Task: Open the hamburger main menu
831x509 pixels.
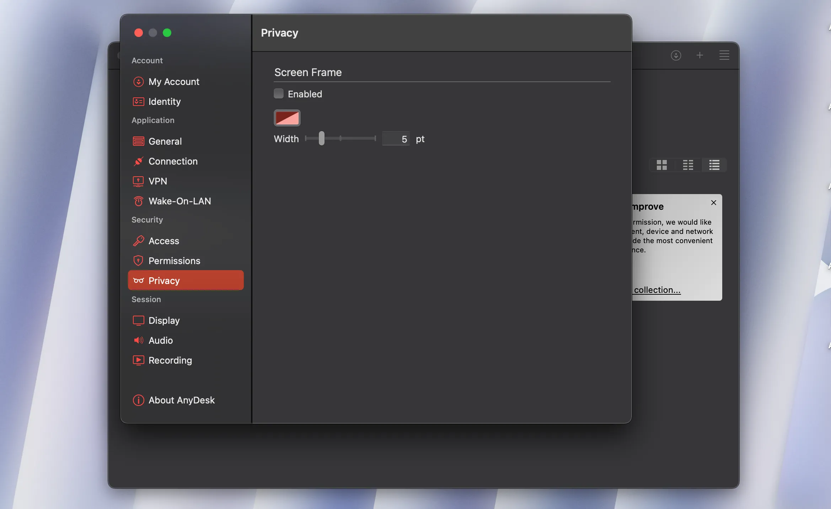Action: 724,55
